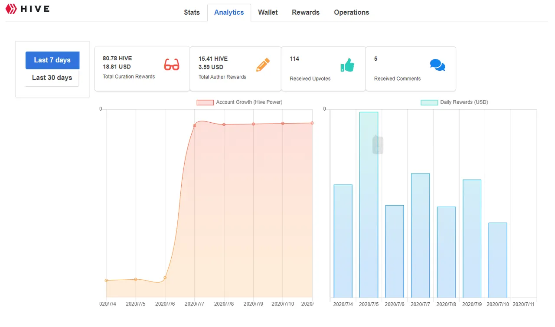This screenshot has width=555, height=327.
Task: Click the 2020/7/10 daily rewards bar
Action: [x=498, y=260]
